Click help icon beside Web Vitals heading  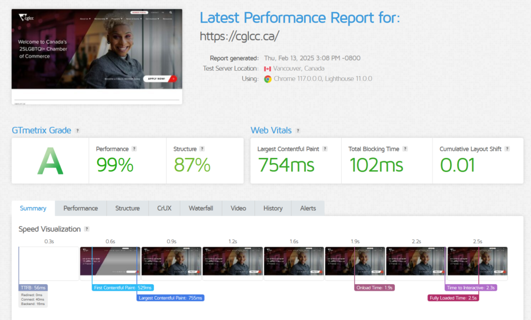tap(298, 131)
